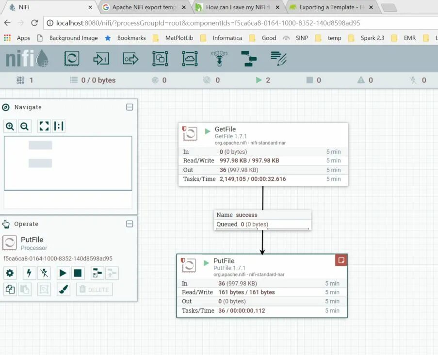The width and height of the screenshot is (438, 355).
Task: Click the GetFile Tasks/Time value 2,149,105
Action: [233, 179]
